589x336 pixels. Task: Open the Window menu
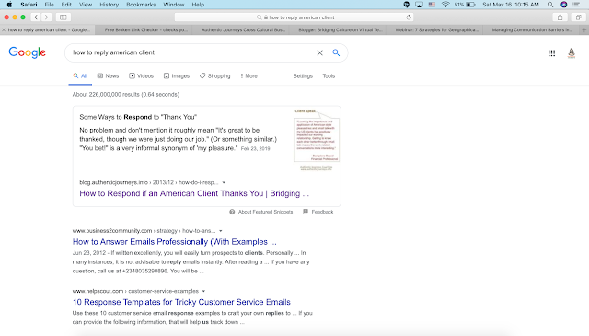coord(174,5)
